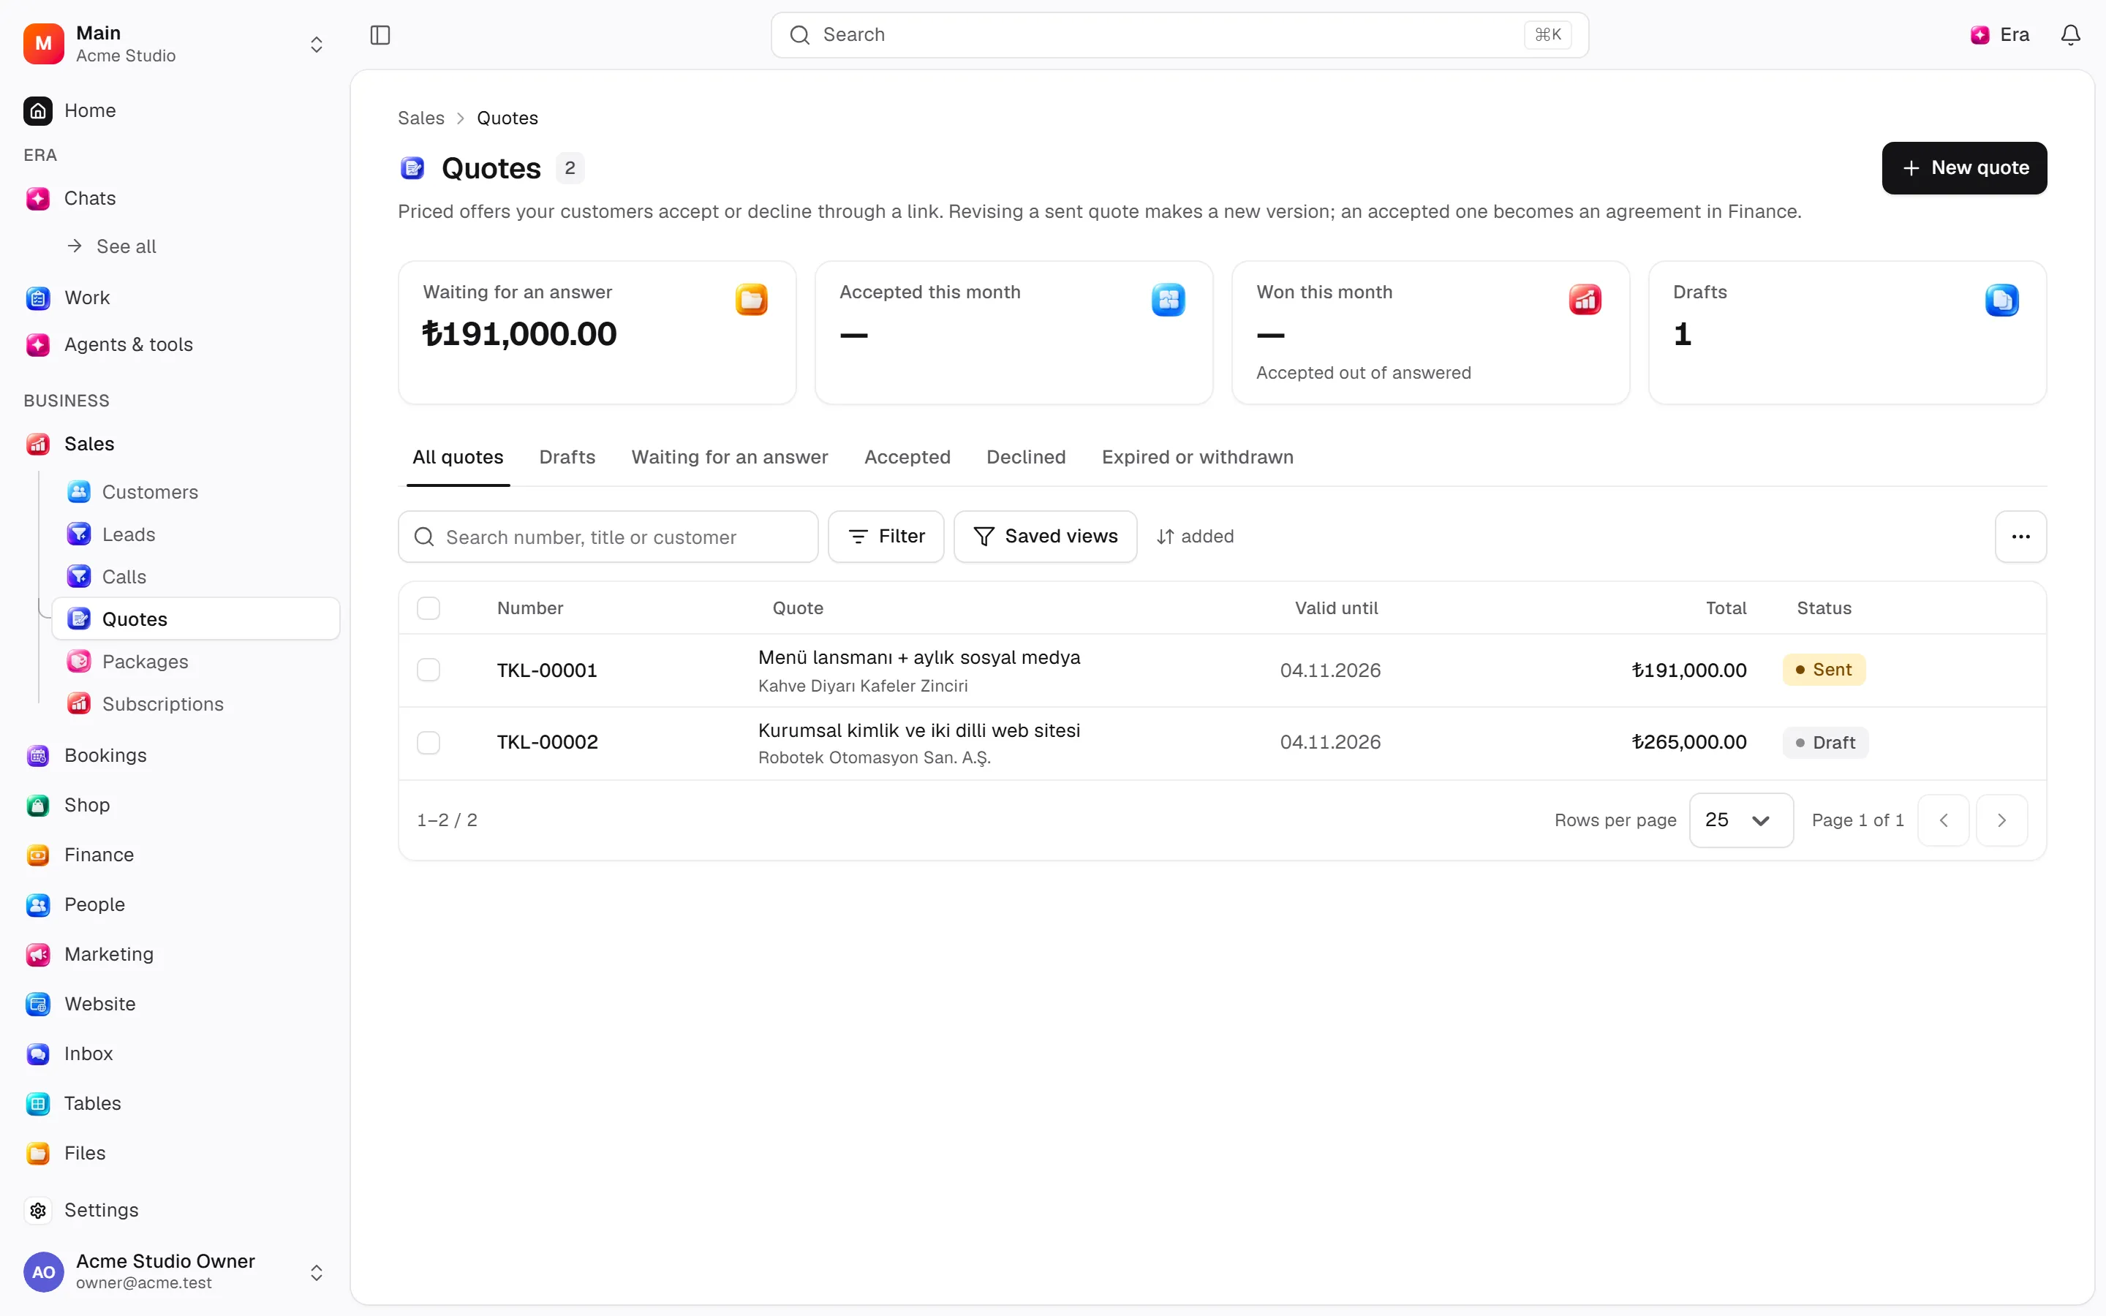Viewport: 2106px width, 1316px height.
Task: Open quote TKL-00002 number
Action: (548, 742)
